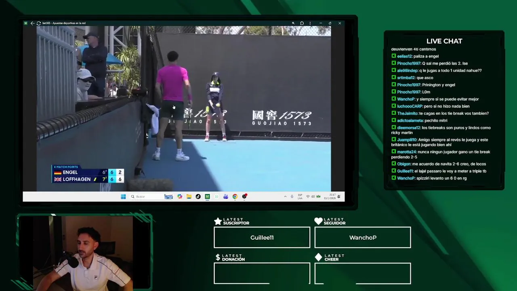Click the latest follower name WanchoP
This screenshot has width=517, height=291.
point(363,238)
